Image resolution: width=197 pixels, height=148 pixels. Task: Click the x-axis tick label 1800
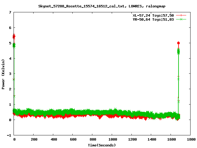point(191,139)
